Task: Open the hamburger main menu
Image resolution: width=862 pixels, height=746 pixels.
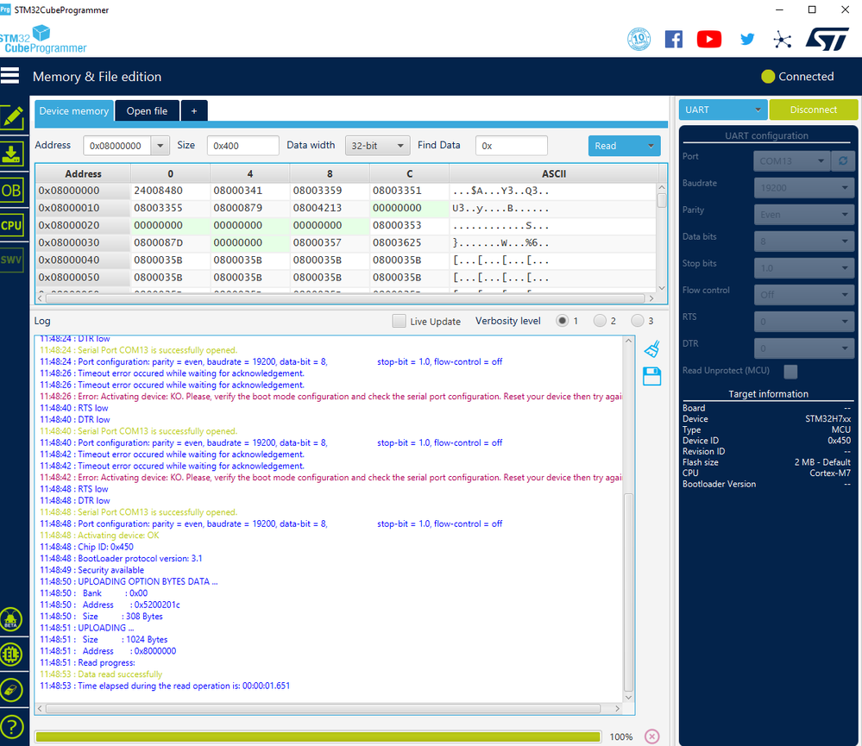Action: 9,76
